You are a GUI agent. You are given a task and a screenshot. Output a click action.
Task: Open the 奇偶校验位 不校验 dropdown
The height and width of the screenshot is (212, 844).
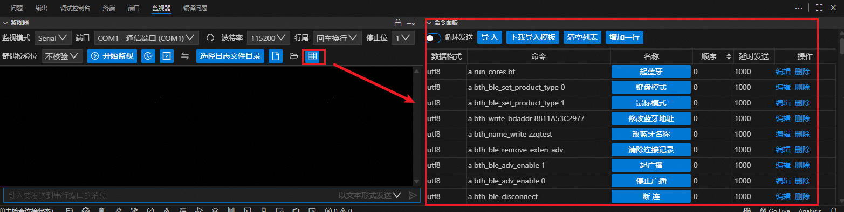tap(62, 56)
